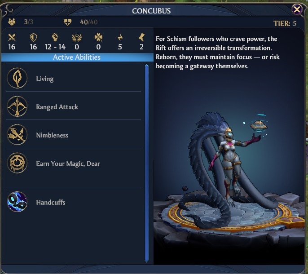Click the Handcuffs ability icon

click(x=17, y=202)
